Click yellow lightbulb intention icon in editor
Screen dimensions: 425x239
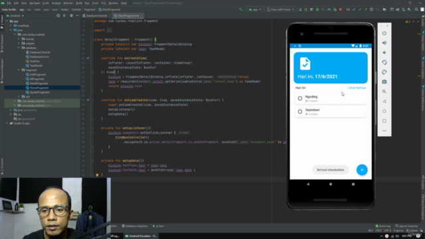point(97,175)
